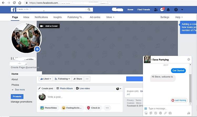Open the Insights tab
Screen dimensions: 197x117
pyautogui.click(x=58, y=17)
